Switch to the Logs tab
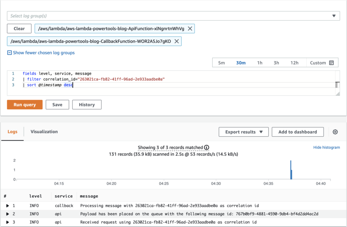This screenshot has height=227, width=347. 12,132
